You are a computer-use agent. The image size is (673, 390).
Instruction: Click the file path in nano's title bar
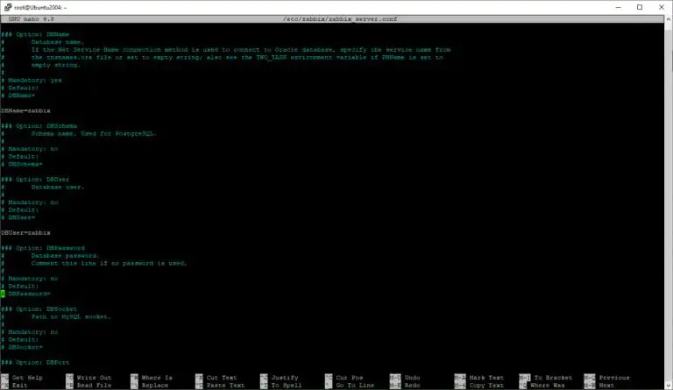pyautogui.click(x=340, y=19)
